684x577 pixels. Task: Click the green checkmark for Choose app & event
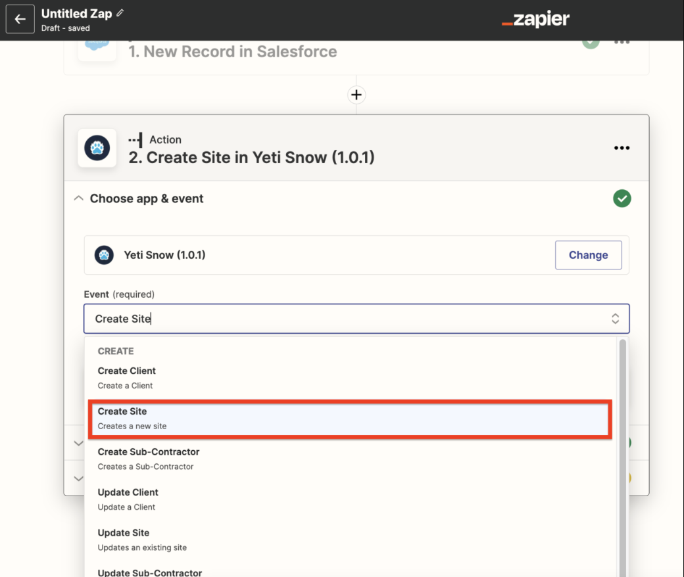(622, 198)
